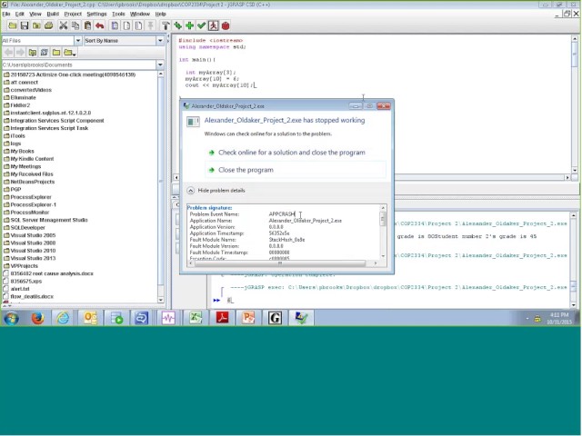Screen dimensions: 582x436
Task: Click the green Compile plus icon
Action: (189, 25)
